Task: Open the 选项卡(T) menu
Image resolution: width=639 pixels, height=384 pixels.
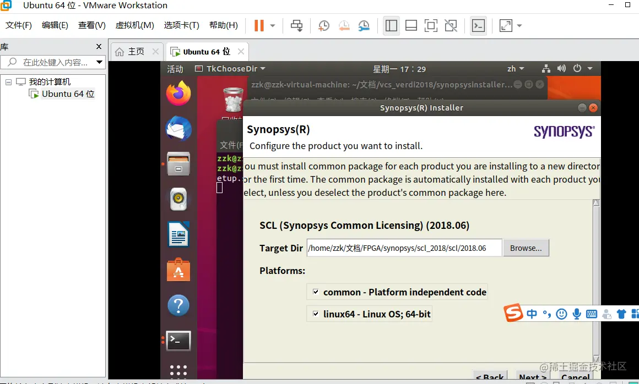Action: 181,25
